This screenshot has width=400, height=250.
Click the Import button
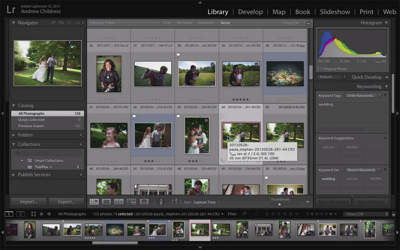pos(29,202)
